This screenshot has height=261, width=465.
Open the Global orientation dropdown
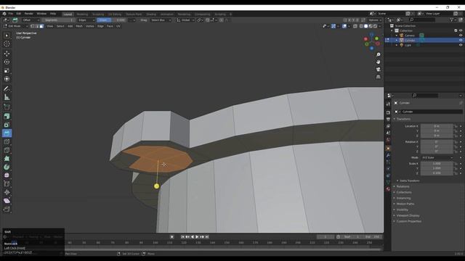pyautogui.click(x=185, y=20)
